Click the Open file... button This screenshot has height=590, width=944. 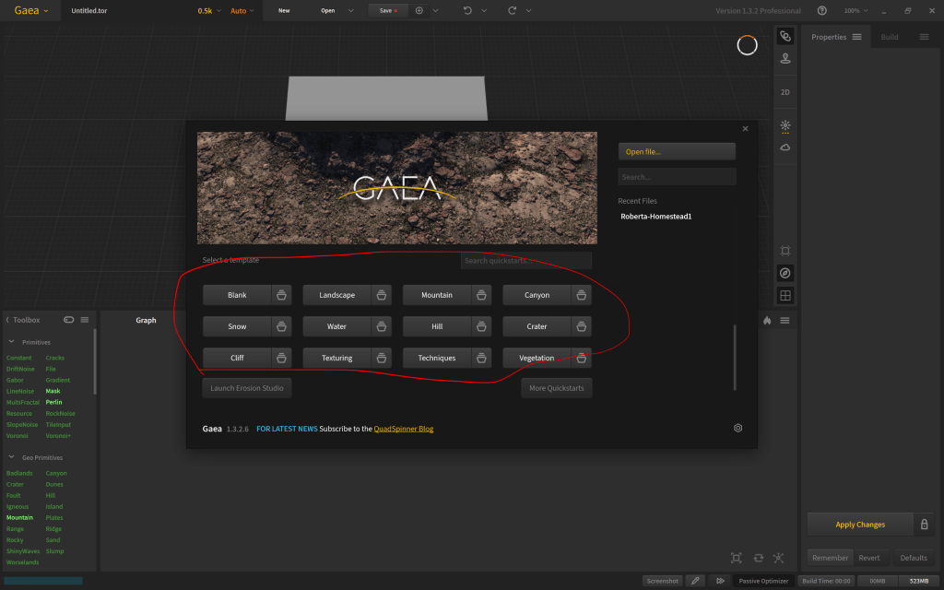coord(677,152)
